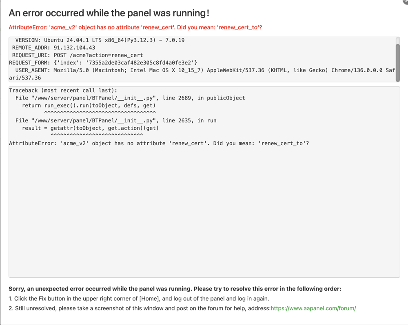Click the USER_AGENT Mozilla line
The height and width of the screenshot is (325, 408).
point(204,70)
